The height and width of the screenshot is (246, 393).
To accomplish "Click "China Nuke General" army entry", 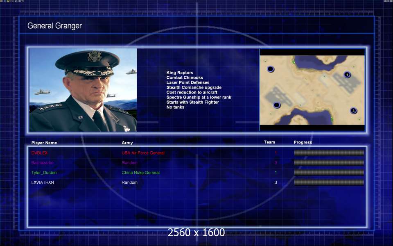I will click(140, 173).
